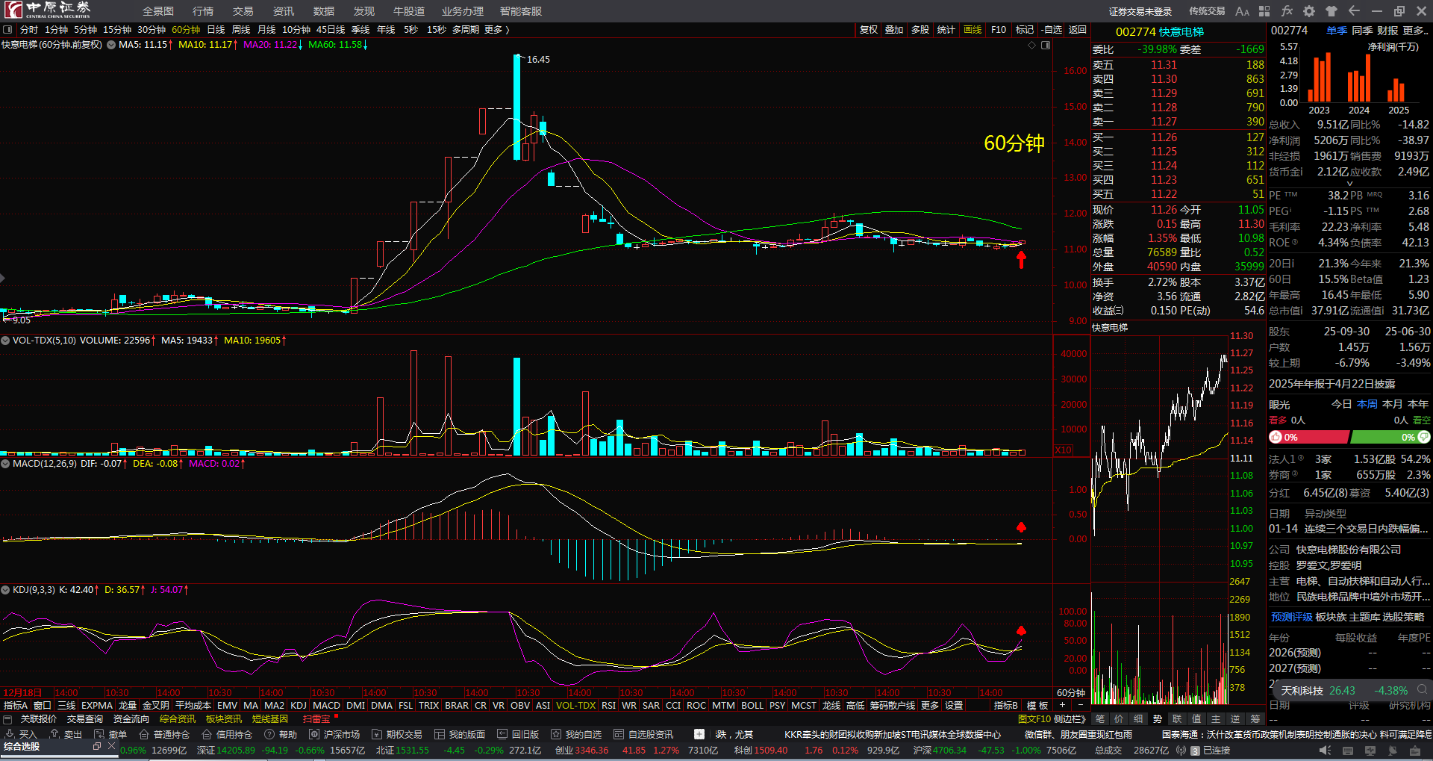1433x761 pixels.
Task: Open the main chart indicator settings dropdown
Action: click(111, 45)
